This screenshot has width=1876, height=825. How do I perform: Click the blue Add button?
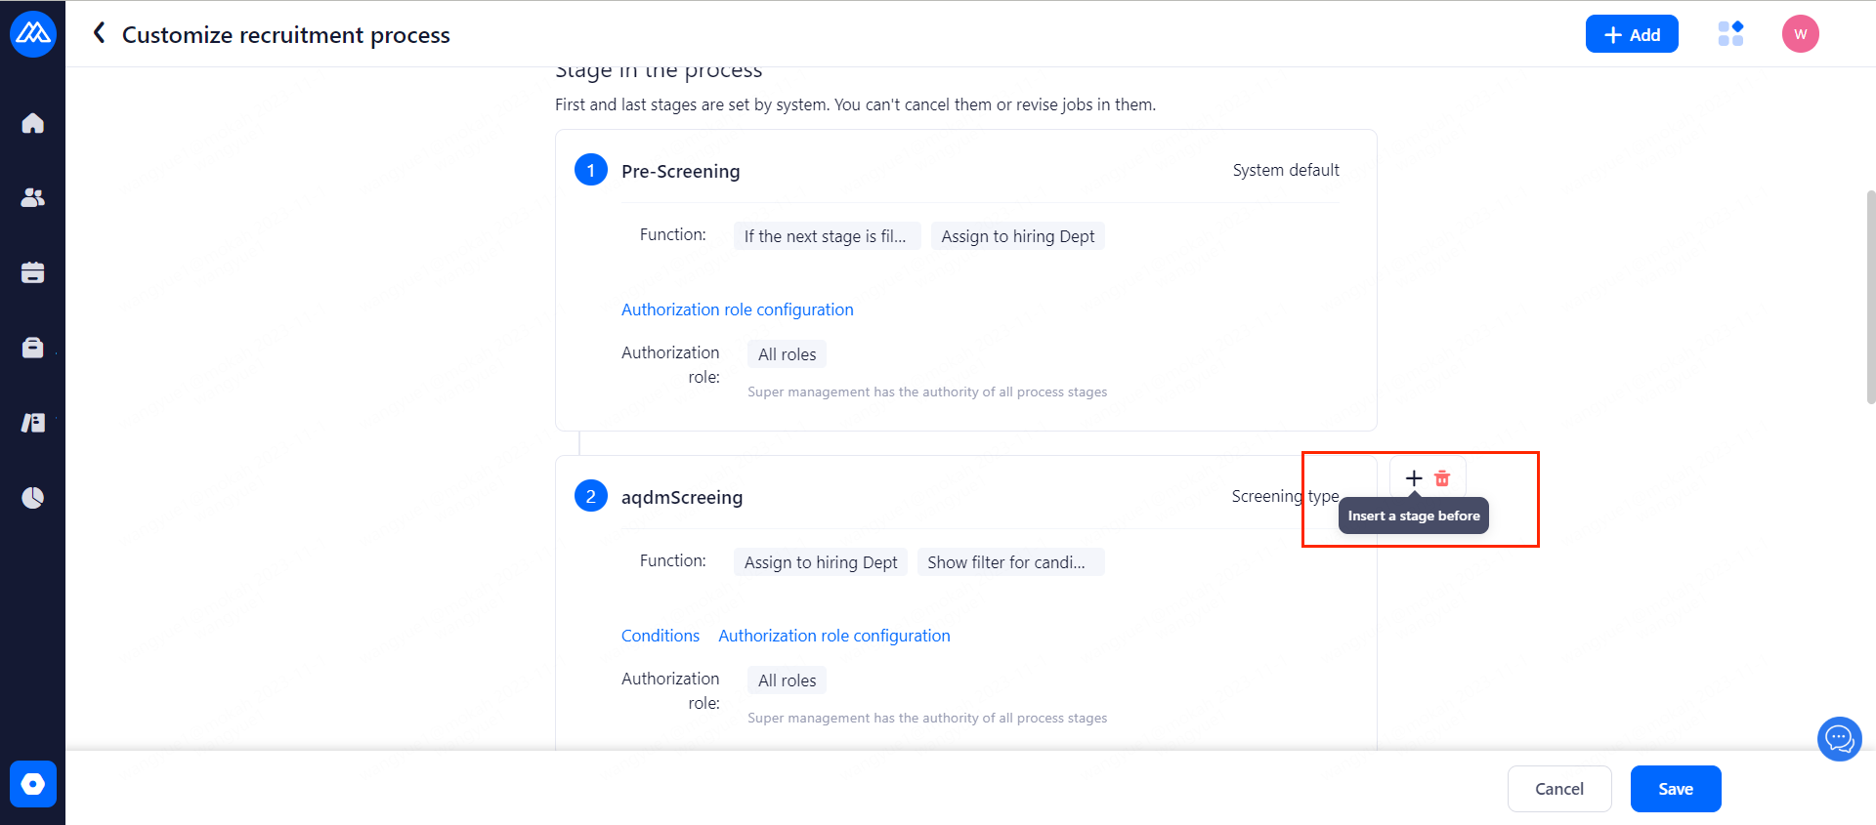(1631, 34)
